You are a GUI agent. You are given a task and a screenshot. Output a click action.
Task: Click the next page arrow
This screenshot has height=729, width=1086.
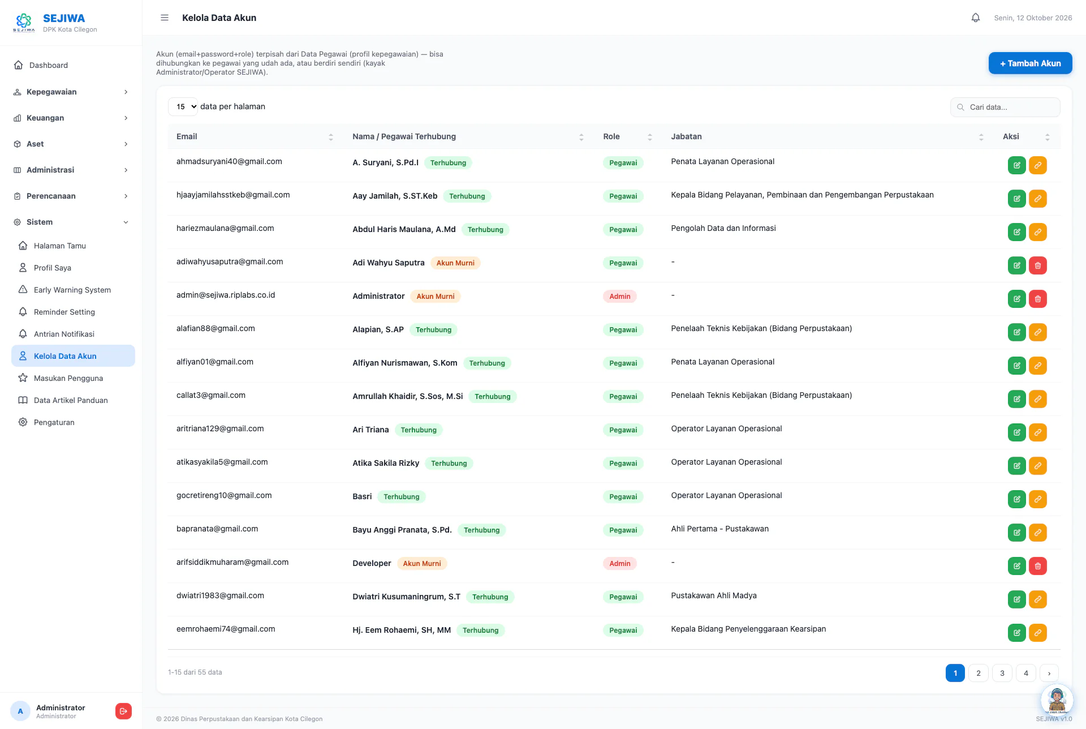point(1049,673)
